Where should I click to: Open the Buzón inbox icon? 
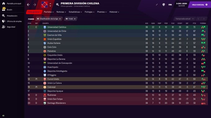pyautogui.click(x=4, y=9)
